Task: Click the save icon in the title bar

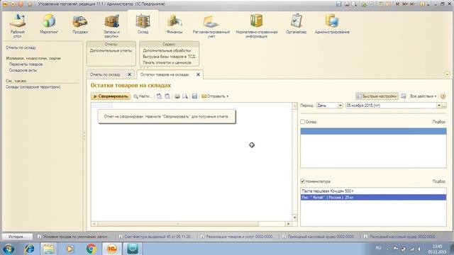Action: pyautogui.click(x=339, y=4)
